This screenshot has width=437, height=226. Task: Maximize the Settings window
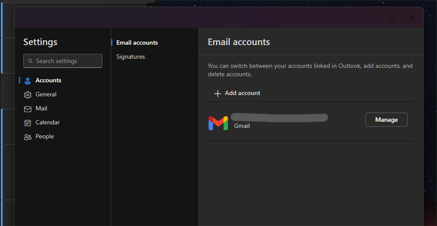coord(392,18)
